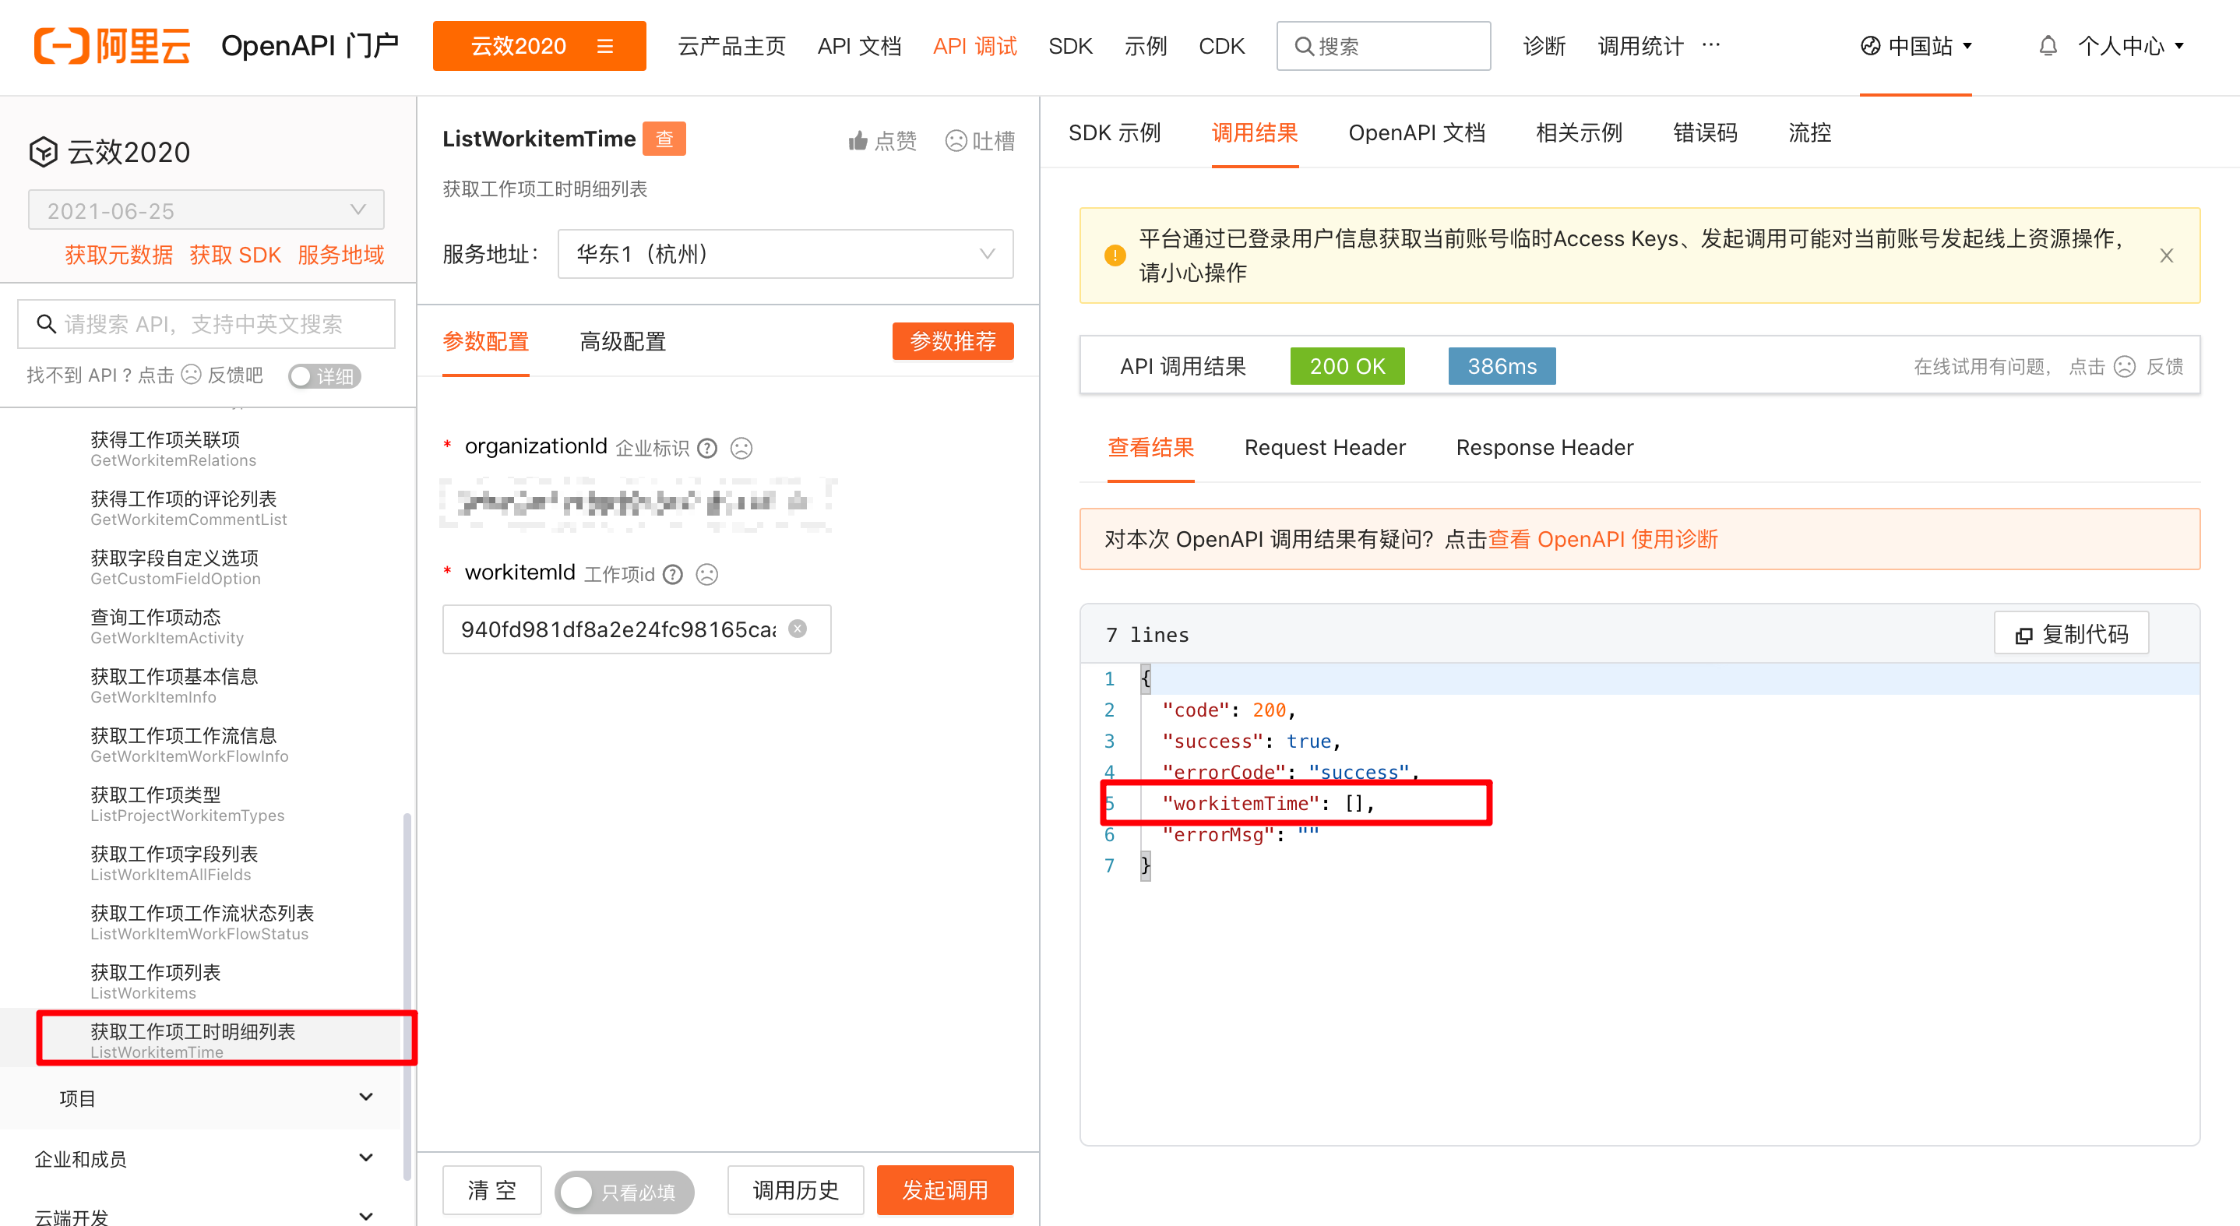Close the yellow warning banner
Viewport: 2240px width, 1226px height.
click(x=2166, y=255)
